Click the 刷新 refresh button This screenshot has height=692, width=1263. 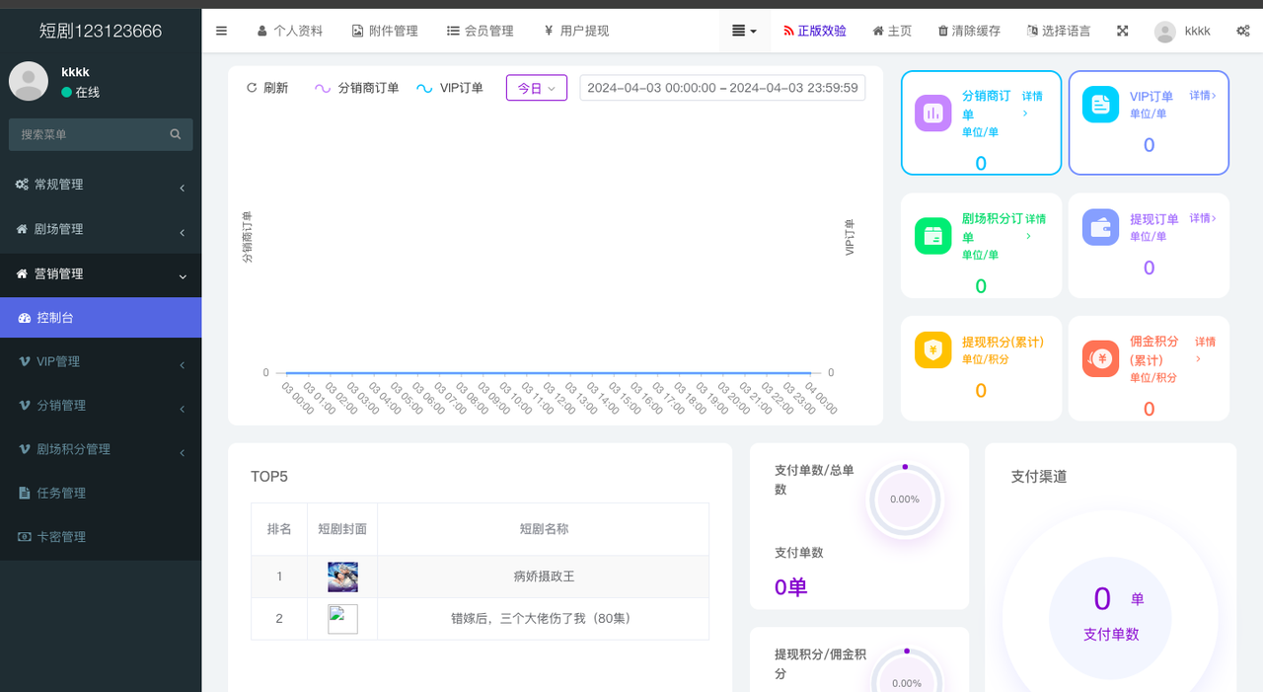[267, 88]
